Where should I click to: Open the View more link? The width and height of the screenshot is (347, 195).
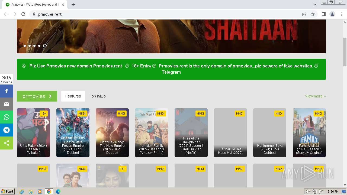(x=315, y=96)
